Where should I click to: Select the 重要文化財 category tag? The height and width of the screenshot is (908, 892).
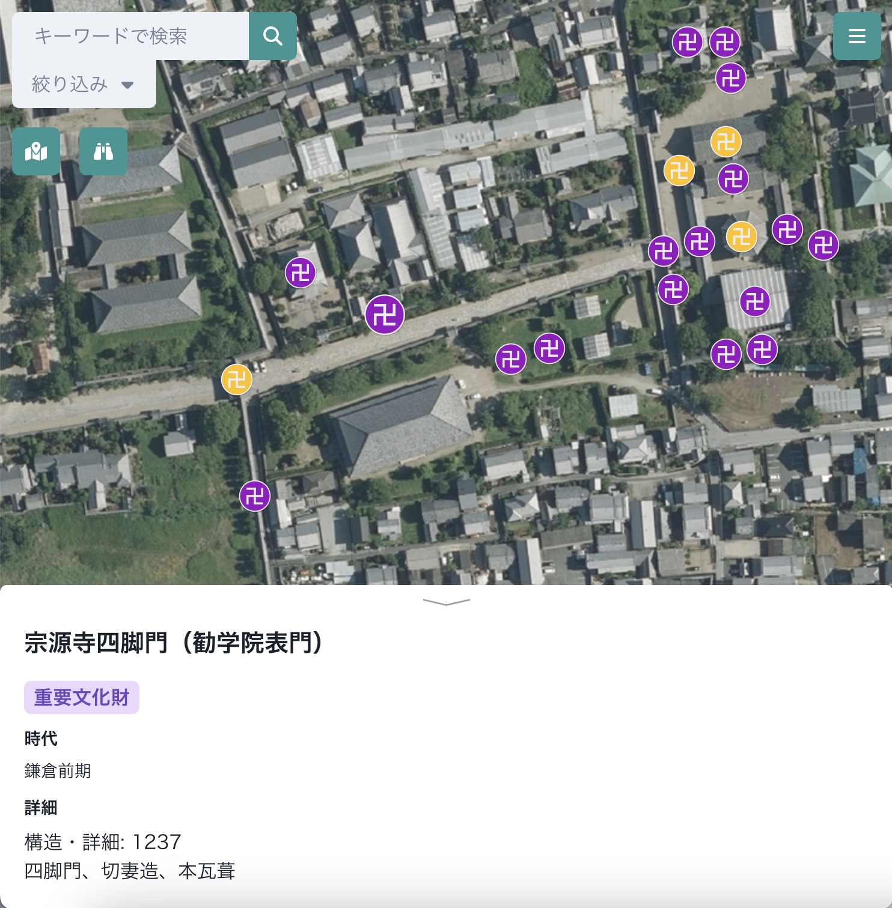(x=81, y=697)
